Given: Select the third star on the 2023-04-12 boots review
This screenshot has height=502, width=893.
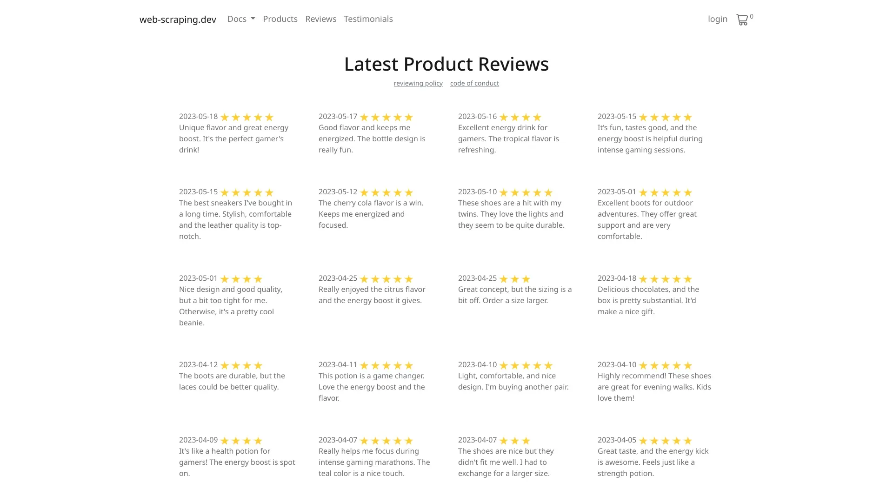Looking at the screenshot, I should [x=247, y=365].
